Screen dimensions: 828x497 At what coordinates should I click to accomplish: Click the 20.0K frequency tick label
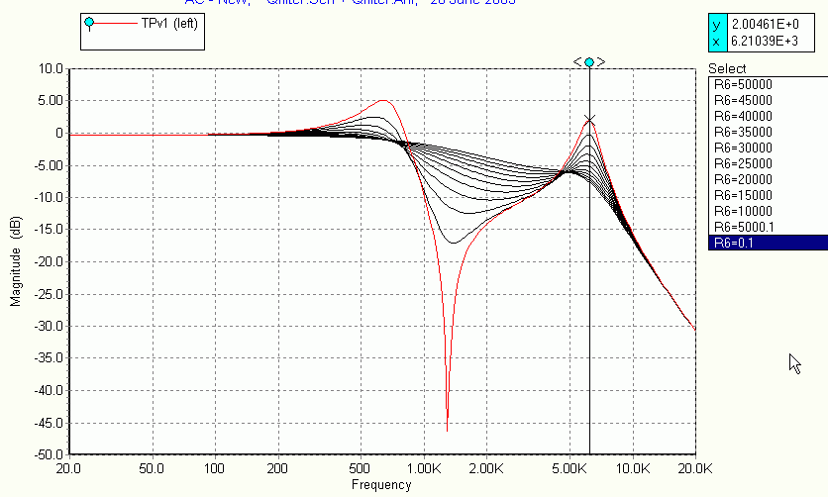click(x=695, y=468)
